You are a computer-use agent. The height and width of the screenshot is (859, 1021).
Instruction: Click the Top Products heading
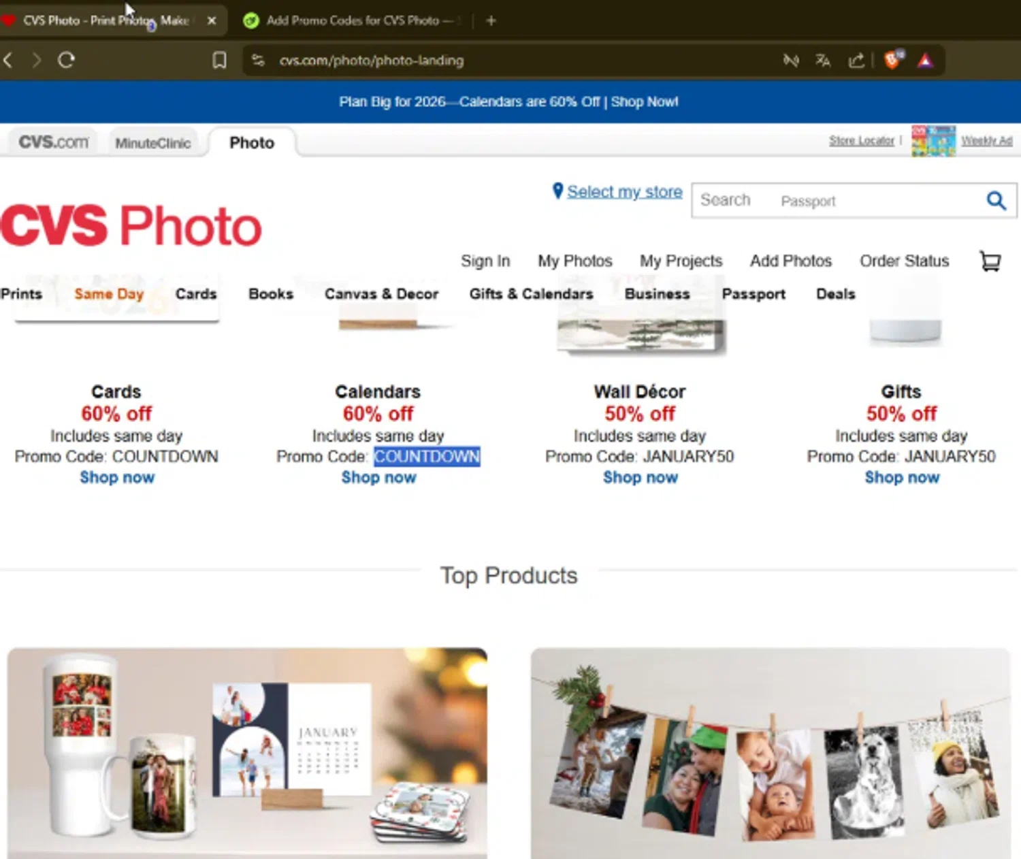pyautogui.click(x=508, y=575)
